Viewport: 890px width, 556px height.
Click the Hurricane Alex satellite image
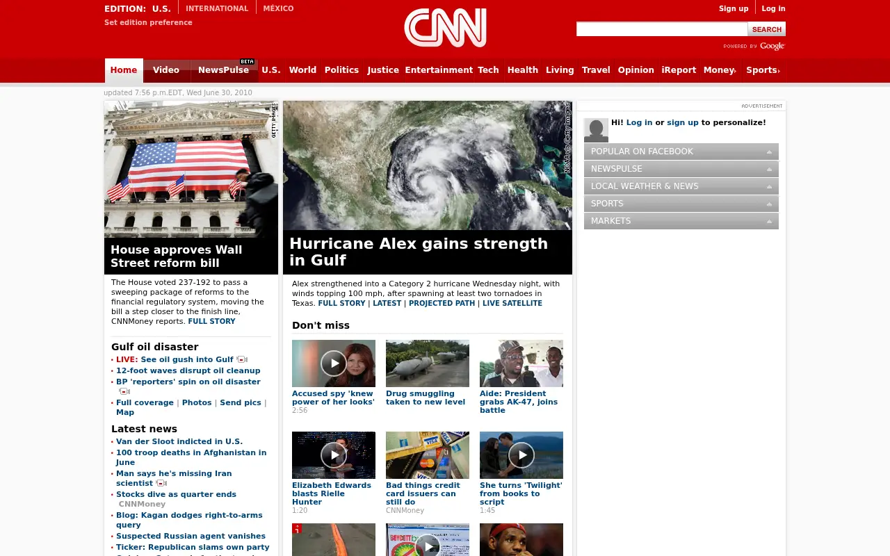[x=428, y=165]
